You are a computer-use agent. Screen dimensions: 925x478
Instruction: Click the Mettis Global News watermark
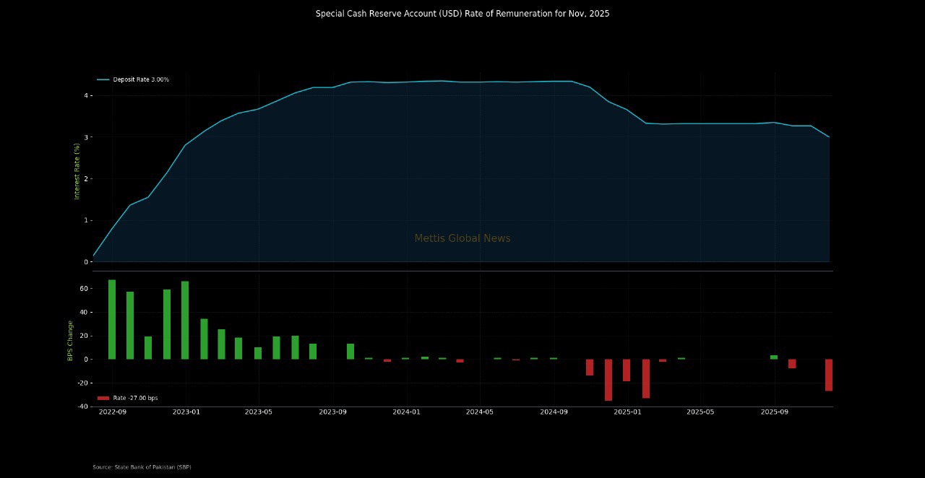462,238
